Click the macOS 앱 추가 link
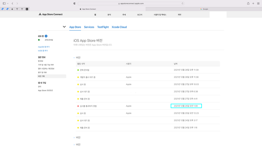Viewport: 262px width, 147px height. pyautogui.click(x=44, y=47)
